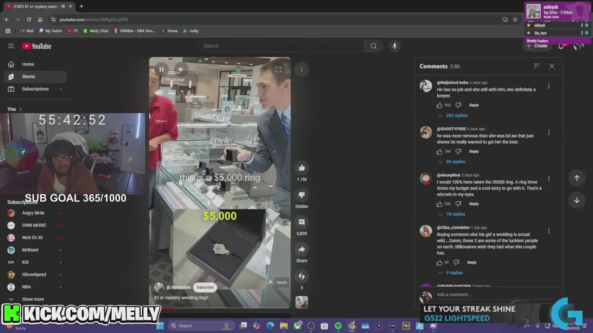Enter fullscreen on the Shorts player
Image resolution: width=593 pixels, height=333 pixels.
point(278,69)
